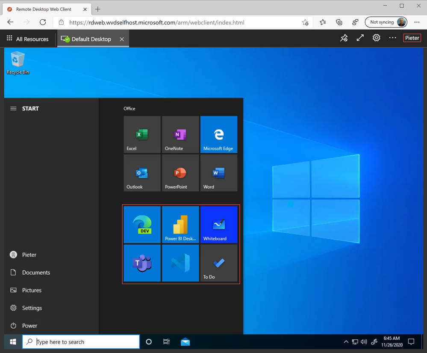Open the To Do tile
The height and width of the screenshot is (353, 427).
click(x=219, y=263)
